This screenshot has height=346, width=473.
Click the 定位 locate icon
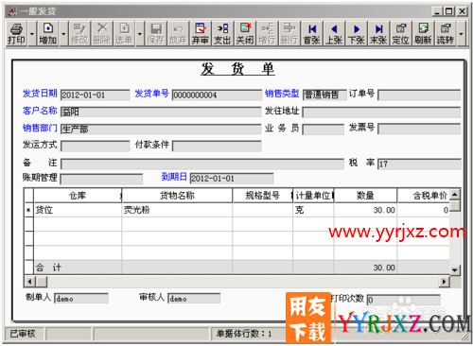(401, 33)
